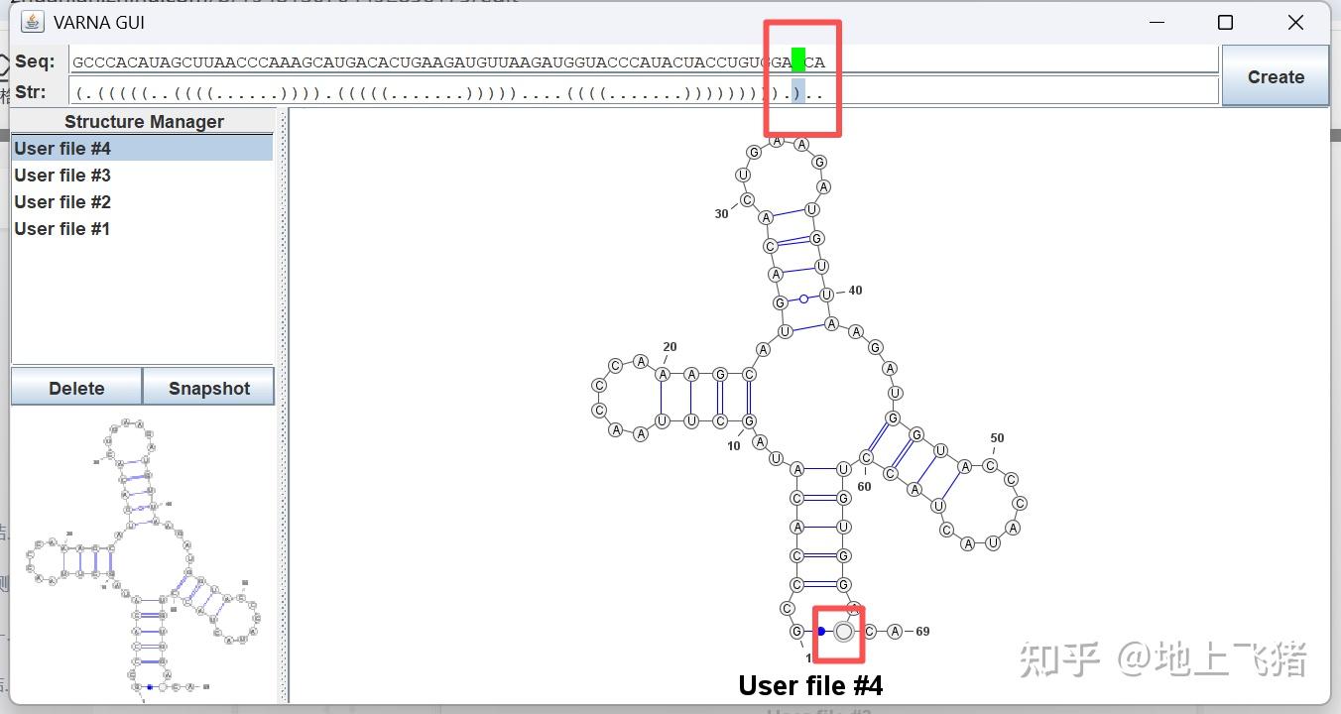Viewport: 1341px width, 714px height.
Task: Click into the Seq sequence input field
Action: click(644, 61)
